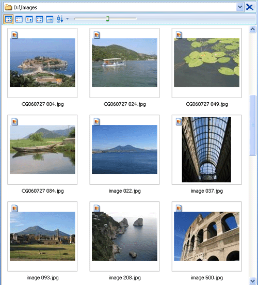
Task: Switch to the details list view icon
Action: click(50, 19)
